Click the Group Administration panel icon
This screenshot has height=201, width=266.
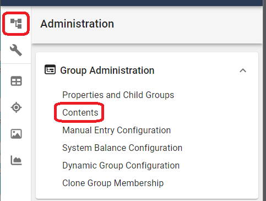(50, 69)
